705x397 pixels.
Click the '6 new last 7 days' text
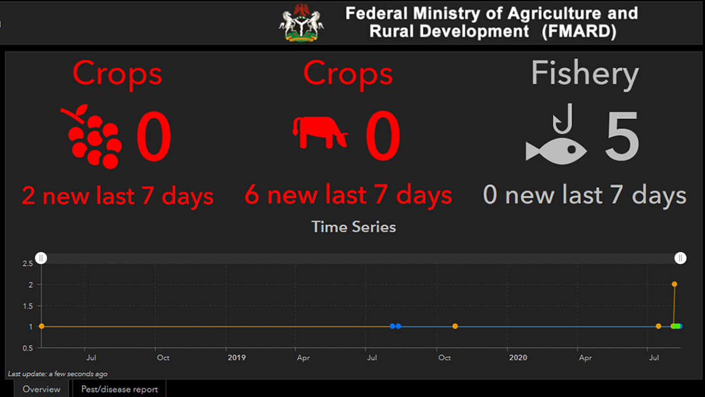click(349, 195)
